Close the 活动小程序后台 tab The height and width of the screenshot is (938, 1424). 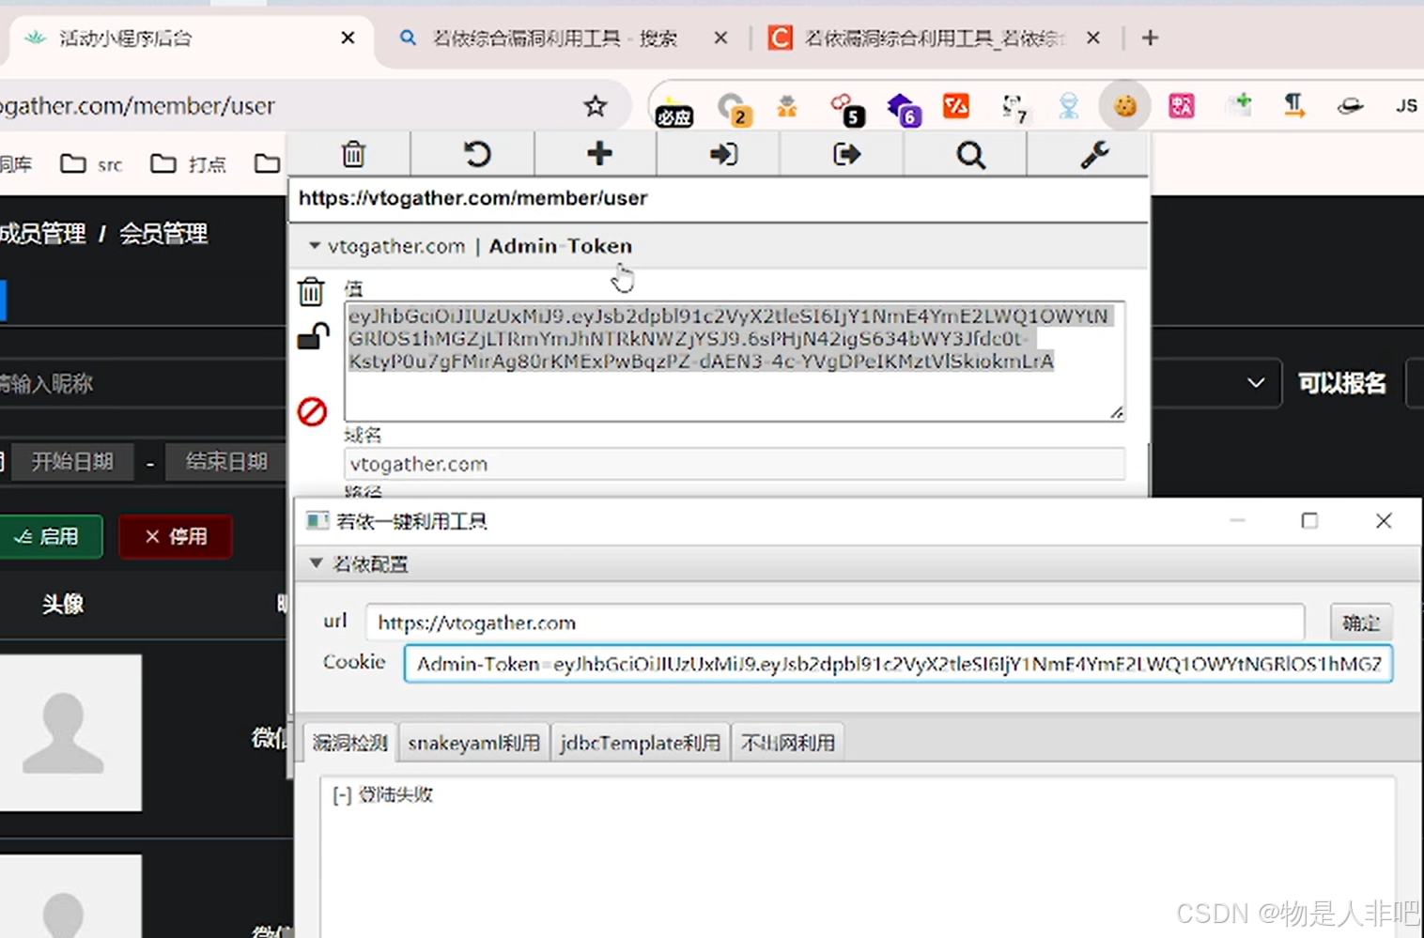(348, 38)
